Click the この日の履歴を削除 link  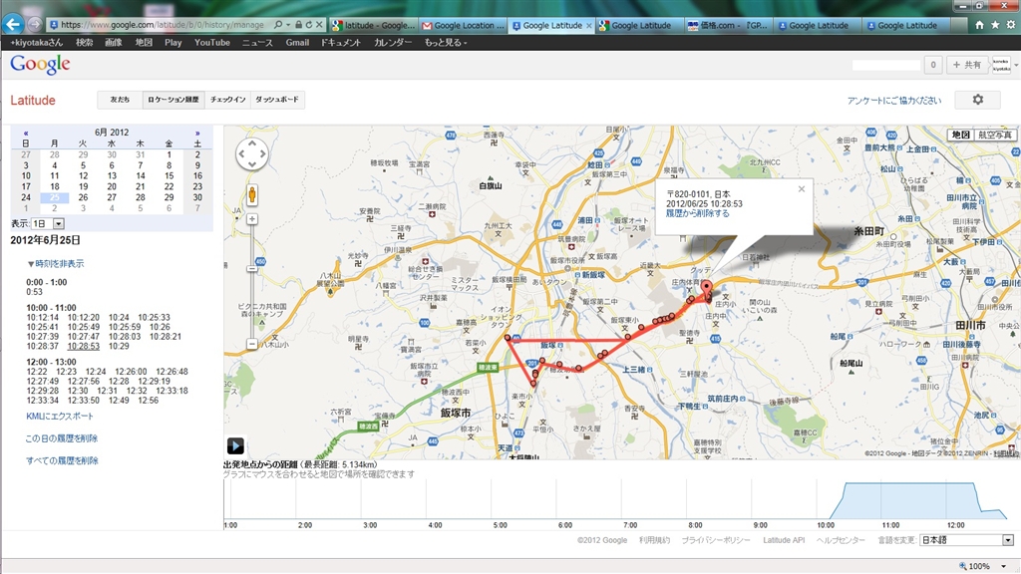point(61,438)
